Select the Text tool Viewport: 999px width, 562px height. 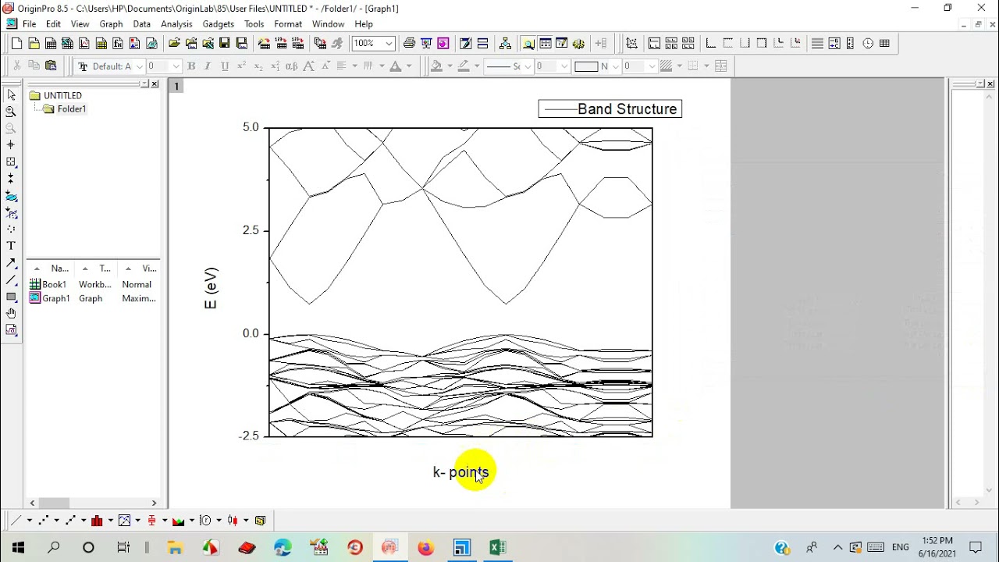click(x=11, y=246)
